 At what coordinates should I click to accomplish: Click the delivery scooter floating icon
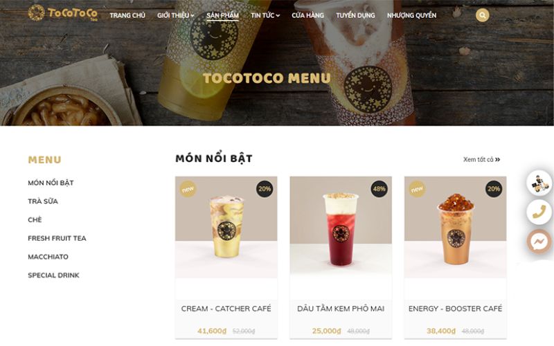click(539, 183)
